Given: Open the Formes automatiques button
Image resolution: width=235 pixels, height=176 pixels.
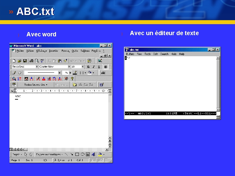Looking at the screenshot, I should tap(49, 154).
